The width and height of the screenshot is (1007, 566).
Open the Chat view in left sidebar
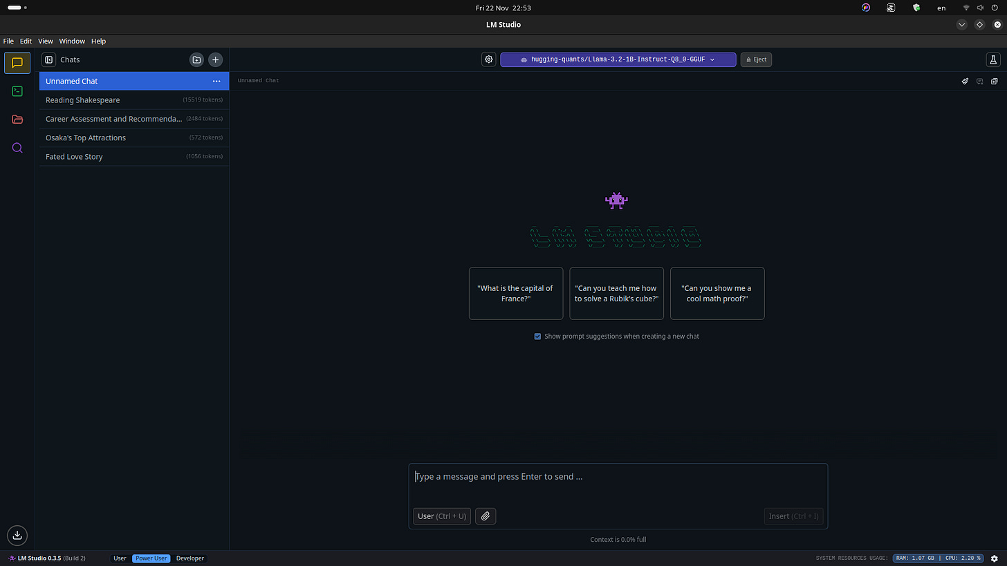point(17,62)
